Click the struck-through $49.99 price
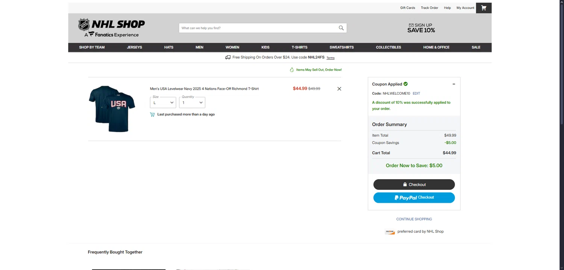The width and height of the screenshot is (564, 270). pos(314,89)
